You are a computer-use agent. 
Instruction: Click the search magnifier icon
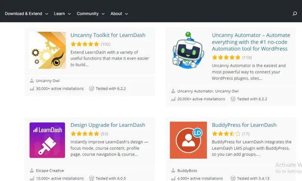(295, 14)
